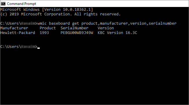Click the KBC Version 16.3C text
The image size is (189, 105).
(117, 33)
